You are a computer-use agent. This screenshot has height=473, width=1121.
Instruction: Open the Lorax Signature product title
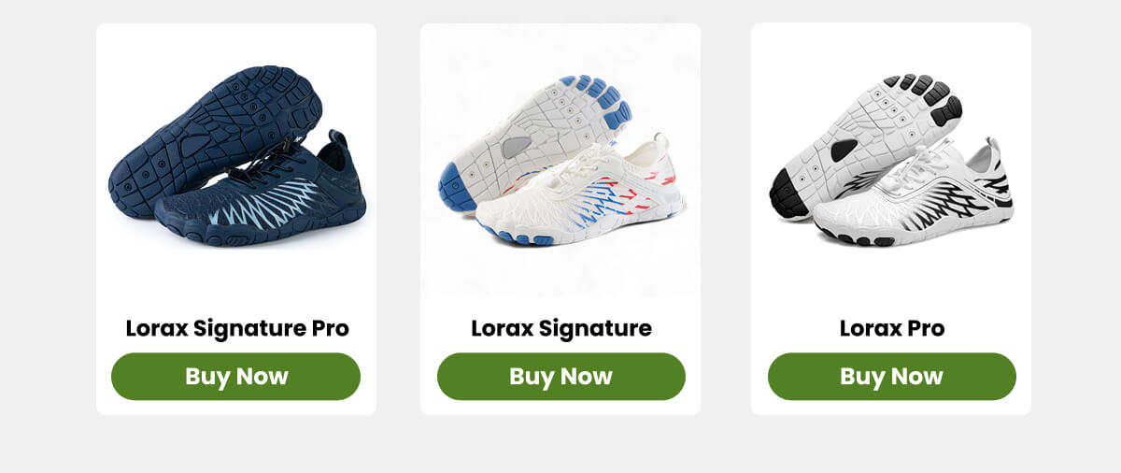pyautogui.click(x=561, y=329)
